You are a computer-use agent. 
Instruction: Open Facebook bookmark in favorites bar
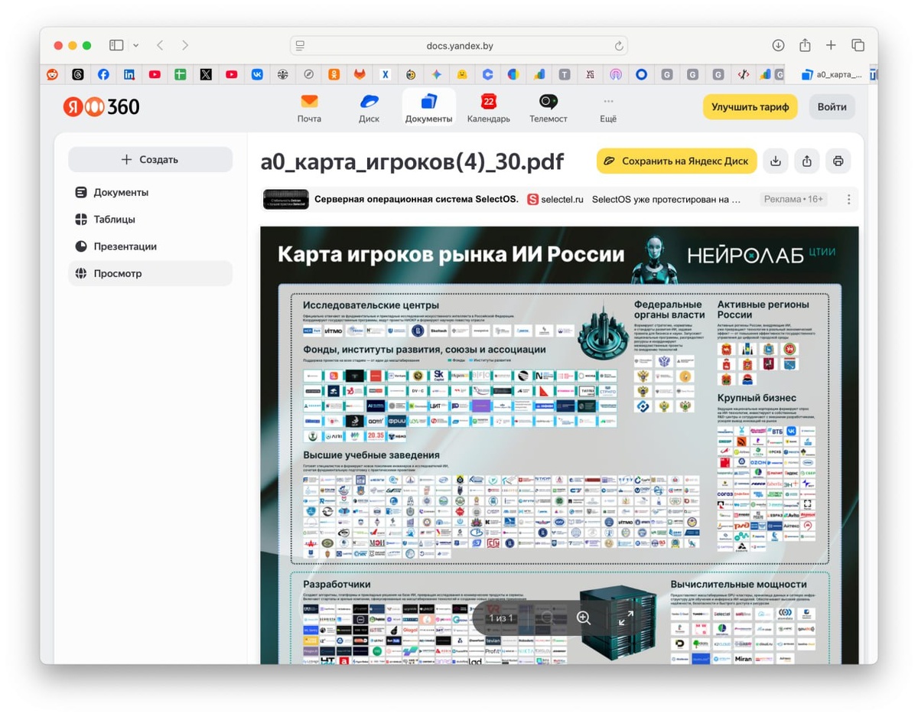(103, 74)
